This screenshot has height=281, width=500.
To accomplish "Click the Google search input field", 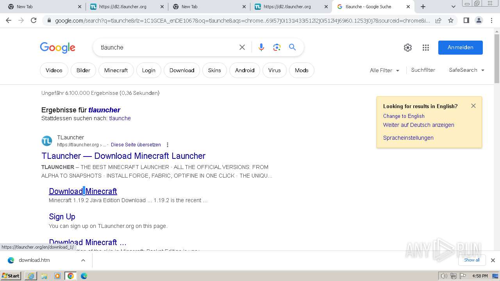I will (167, 47).
